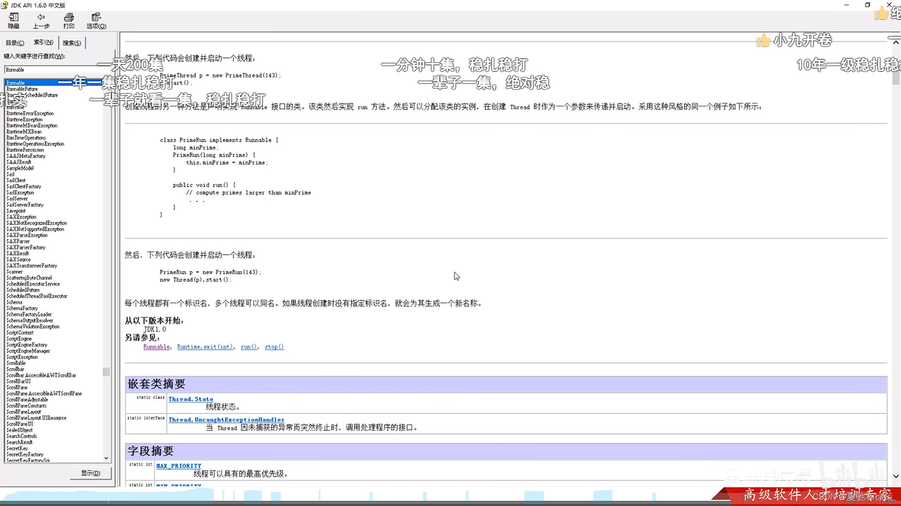Click the 显示 (Display) button
The image size is (901, 506).
click(91, 473)
